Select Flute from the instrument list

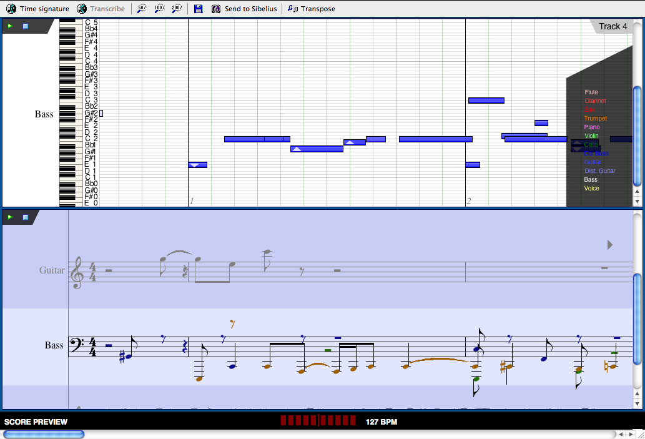pos(591,92)
